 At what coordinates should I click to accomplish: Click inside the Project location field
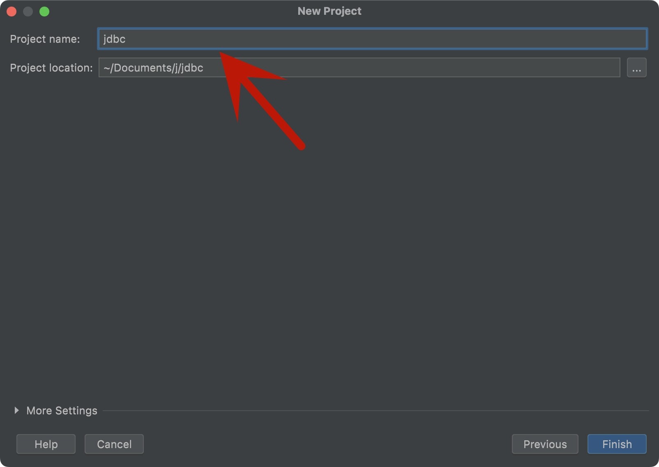pos(411,68)
